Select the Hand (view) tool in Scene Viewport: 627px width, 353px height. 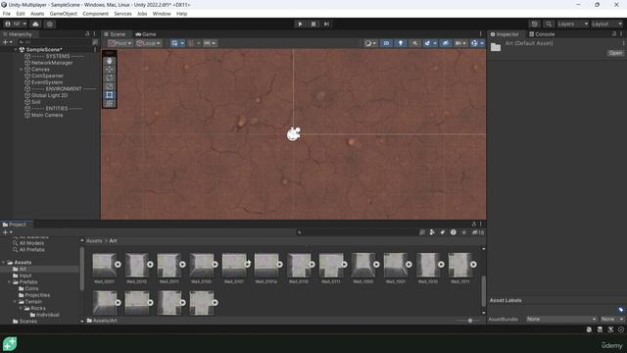(109, 61)
